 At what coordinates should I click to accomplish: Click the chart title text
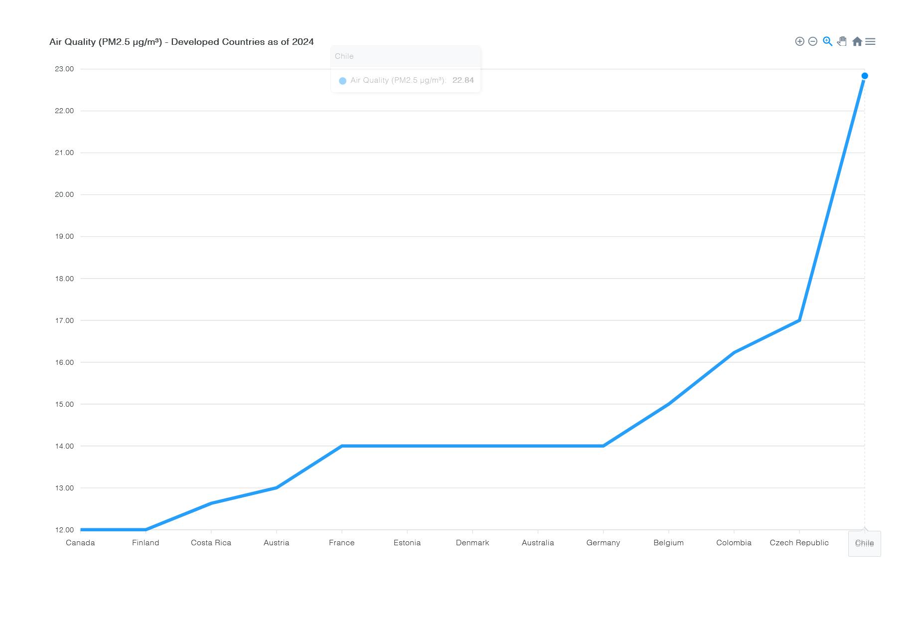pyautogui.click(x=181, y=42)
